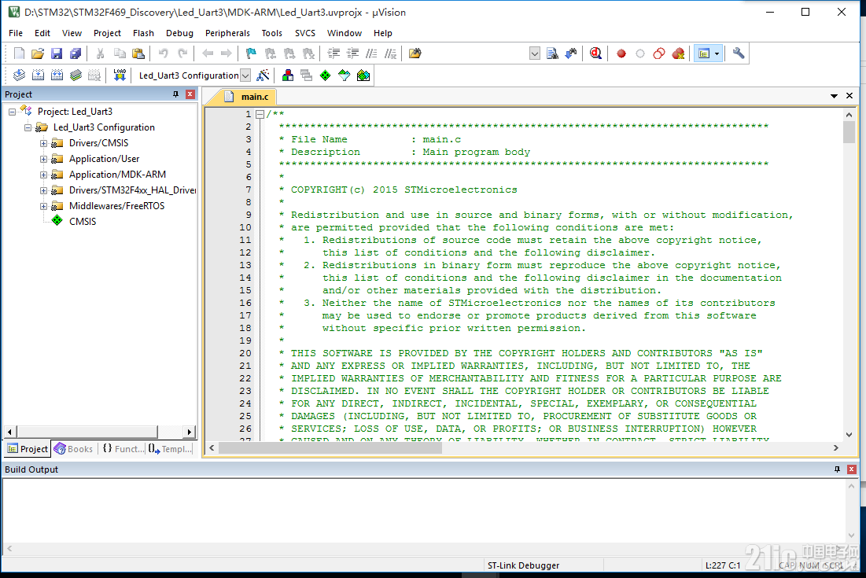Open the find text combo box dropdown arrow
Viewport: 866px width, 578px height.
click(x=535, y=53)
